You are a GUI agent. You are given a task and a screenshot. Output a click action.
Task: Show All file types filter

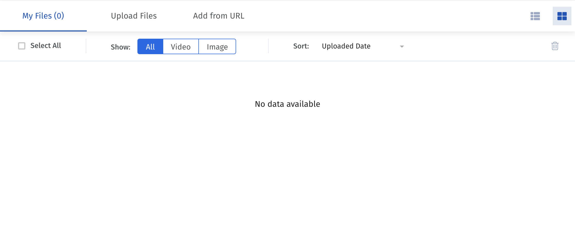point(150,46)
